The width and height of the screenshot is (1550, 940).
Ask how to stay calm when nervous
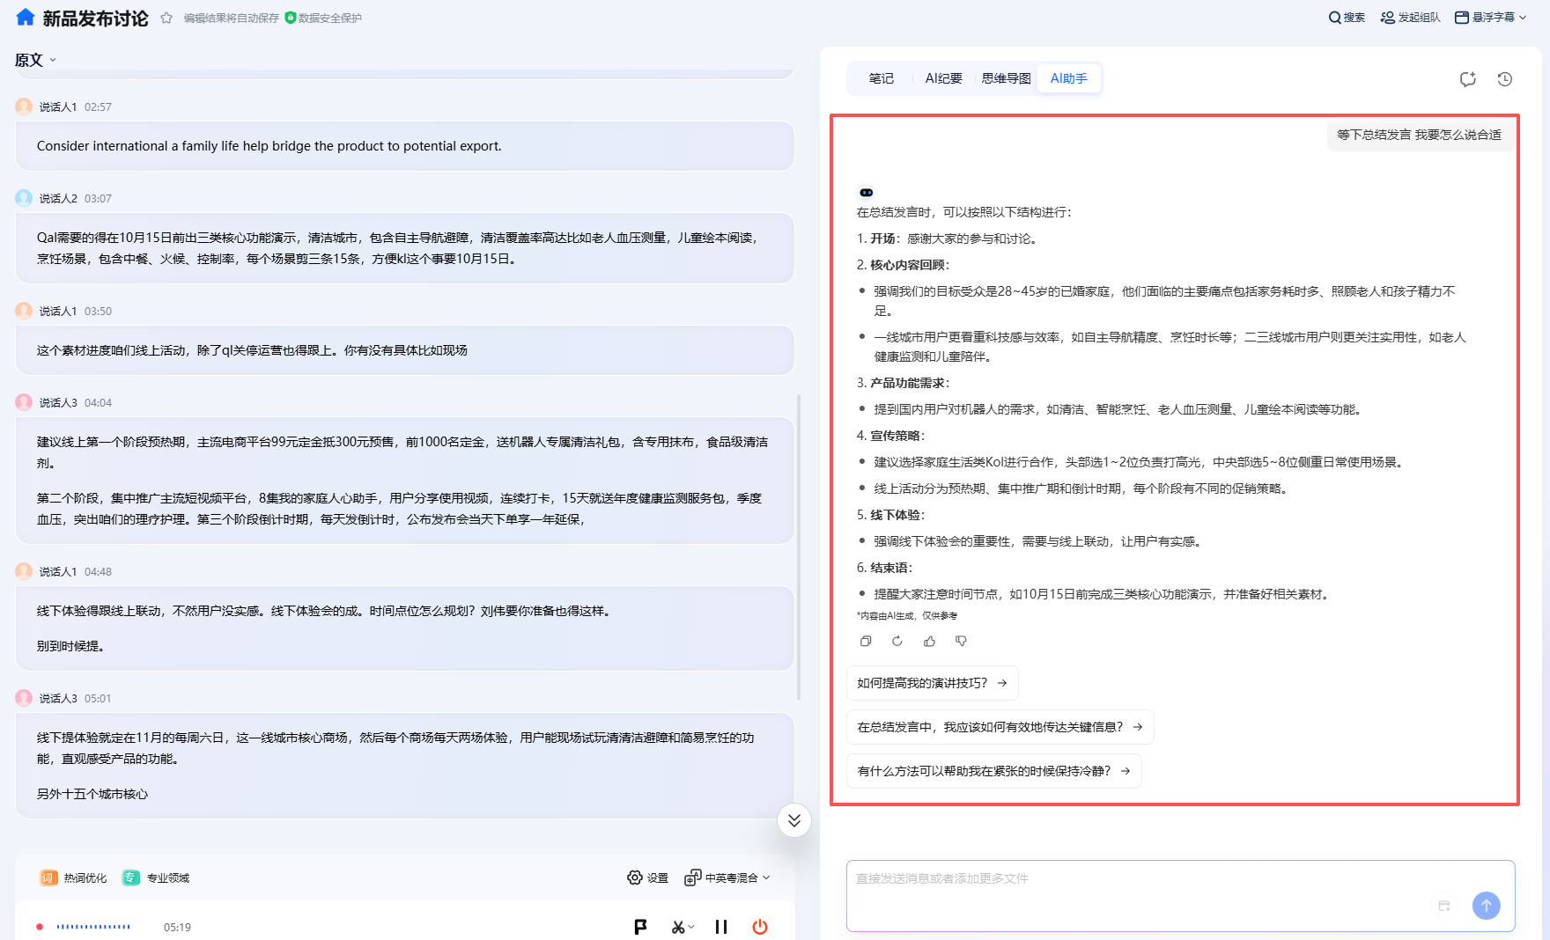993,770
